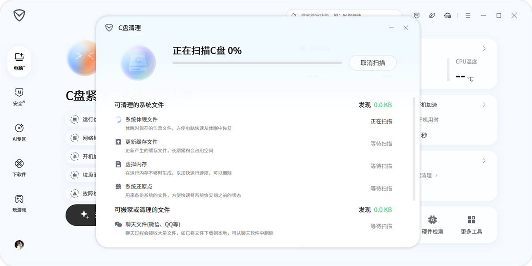Expand the 开机加速 boot speed section
The image size is (532, 266).
point(484,105)
